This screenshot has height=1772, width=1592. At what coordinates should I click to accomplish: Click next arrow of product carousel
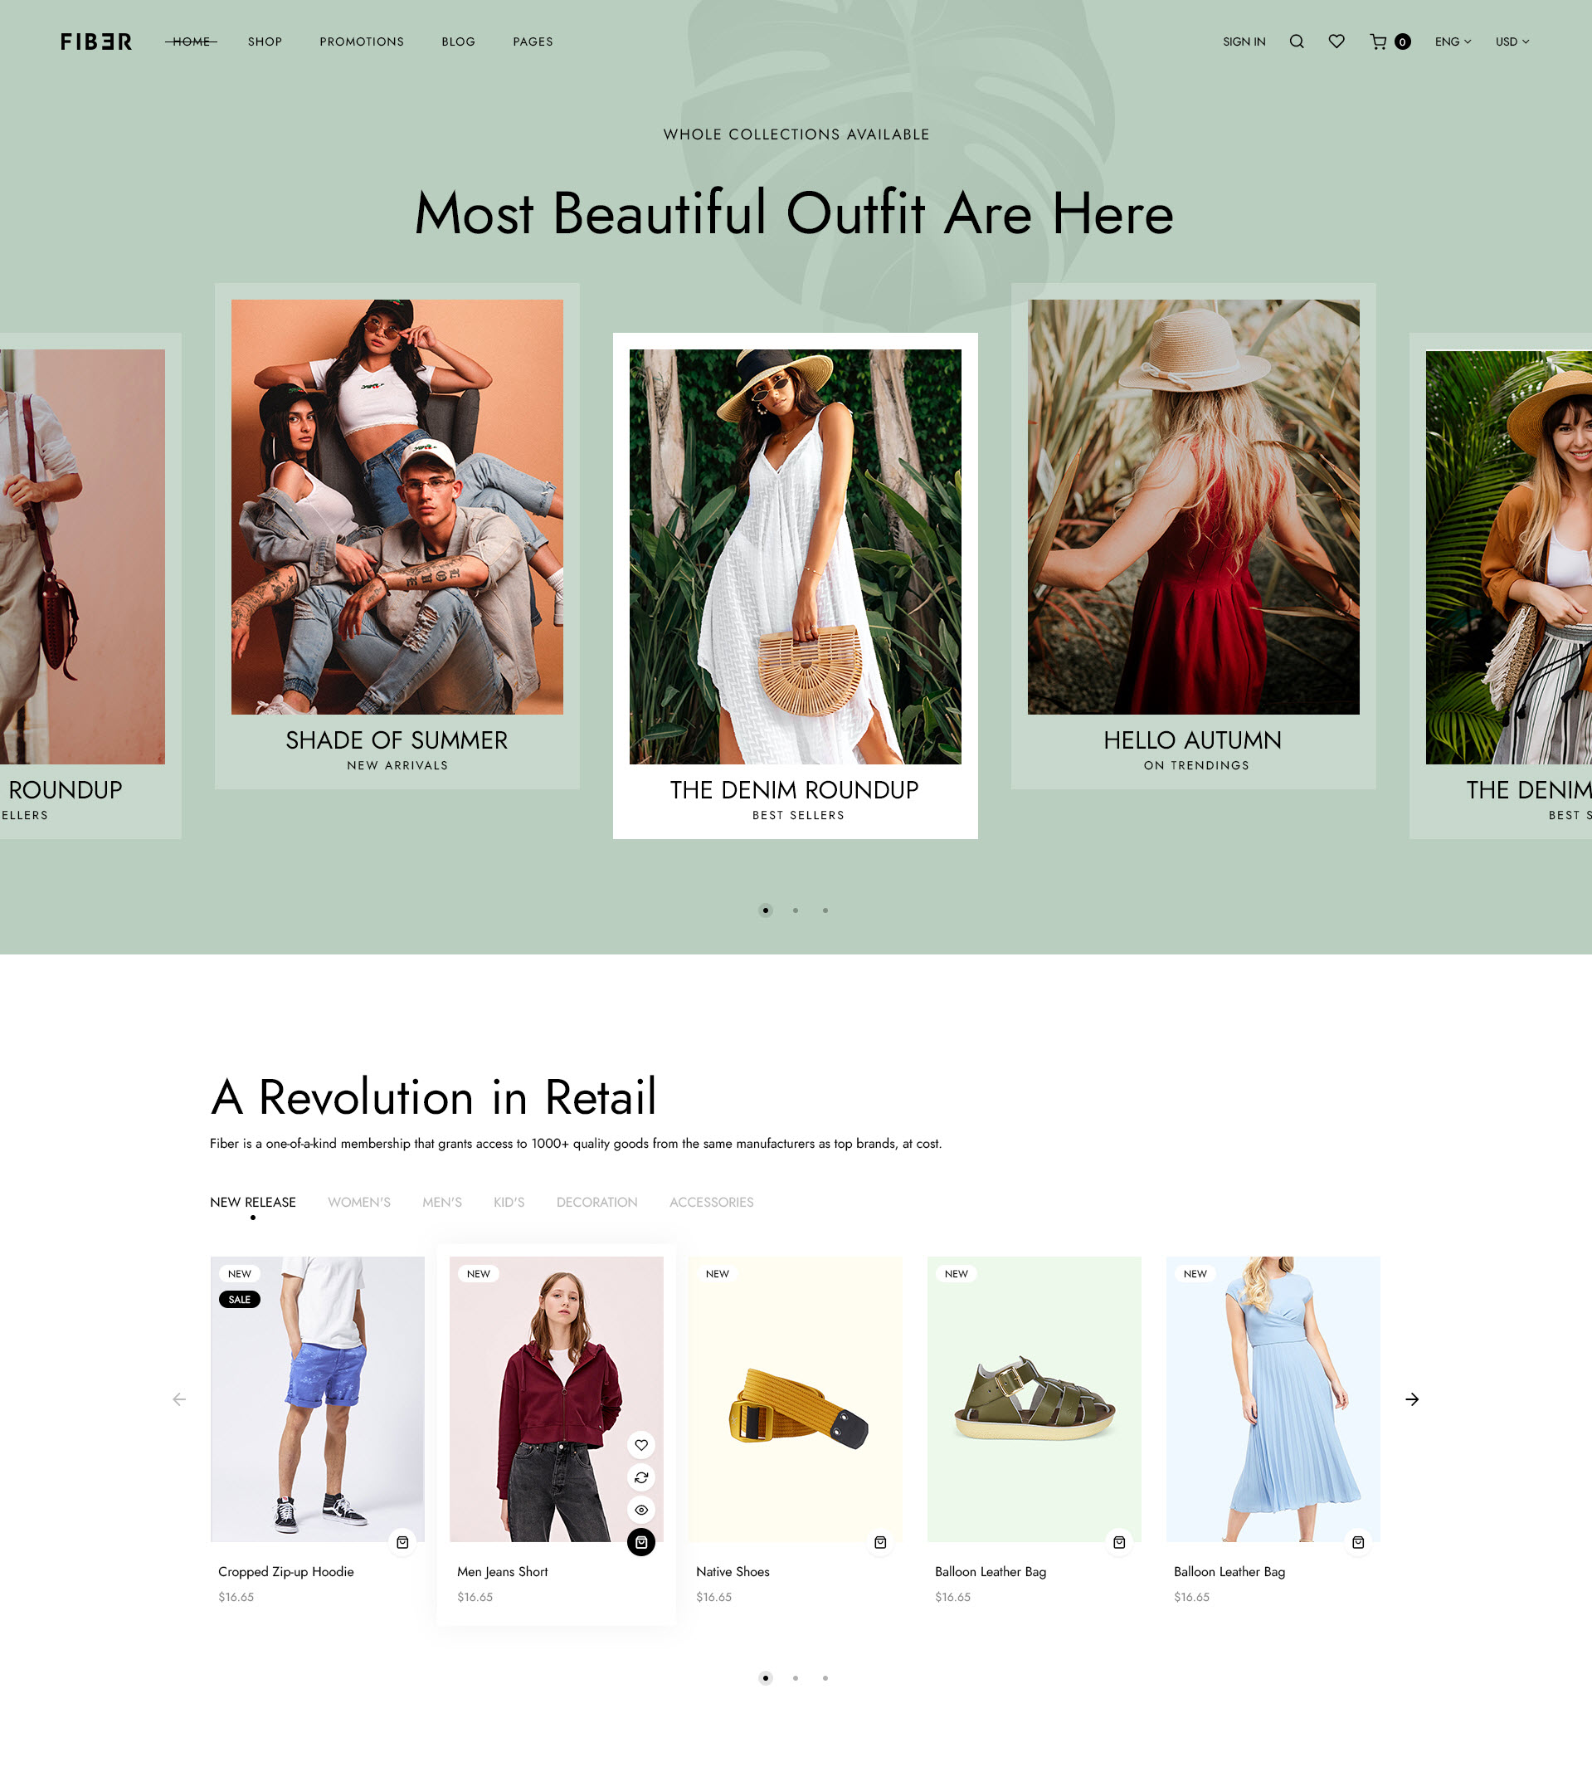pos(1412,1399)
